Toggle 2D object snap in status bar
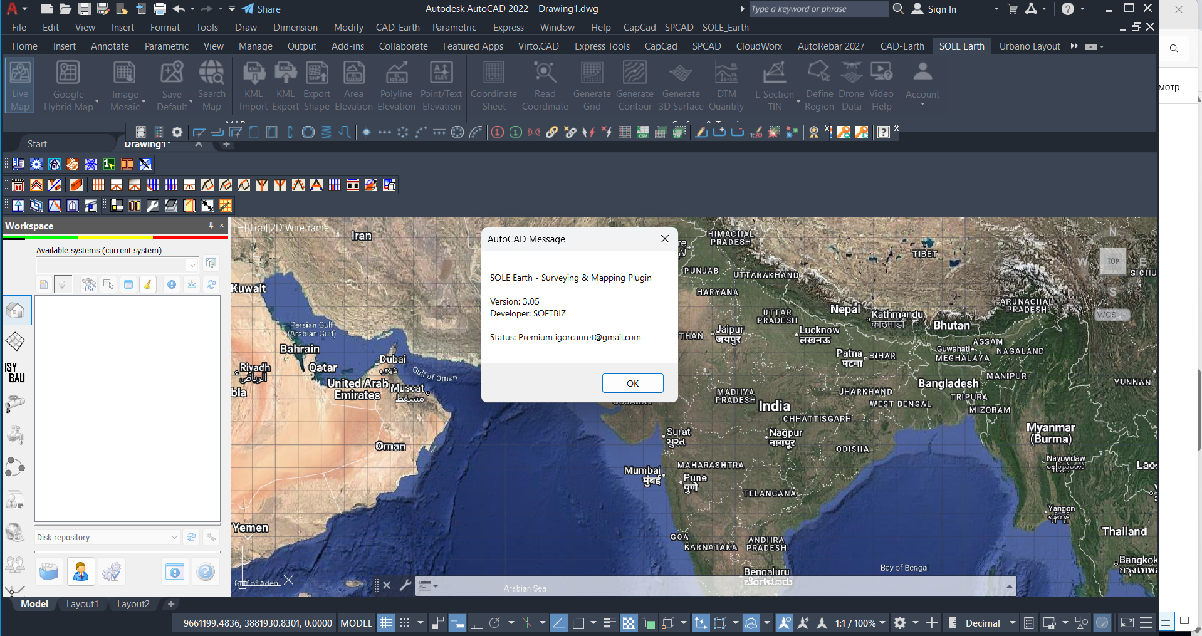The width and height of the screenshot is (1202, 636). pos(578,623)
